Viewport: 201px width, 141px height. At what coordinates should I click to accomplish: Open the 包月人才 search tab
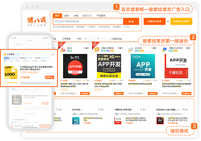[87, 16]
